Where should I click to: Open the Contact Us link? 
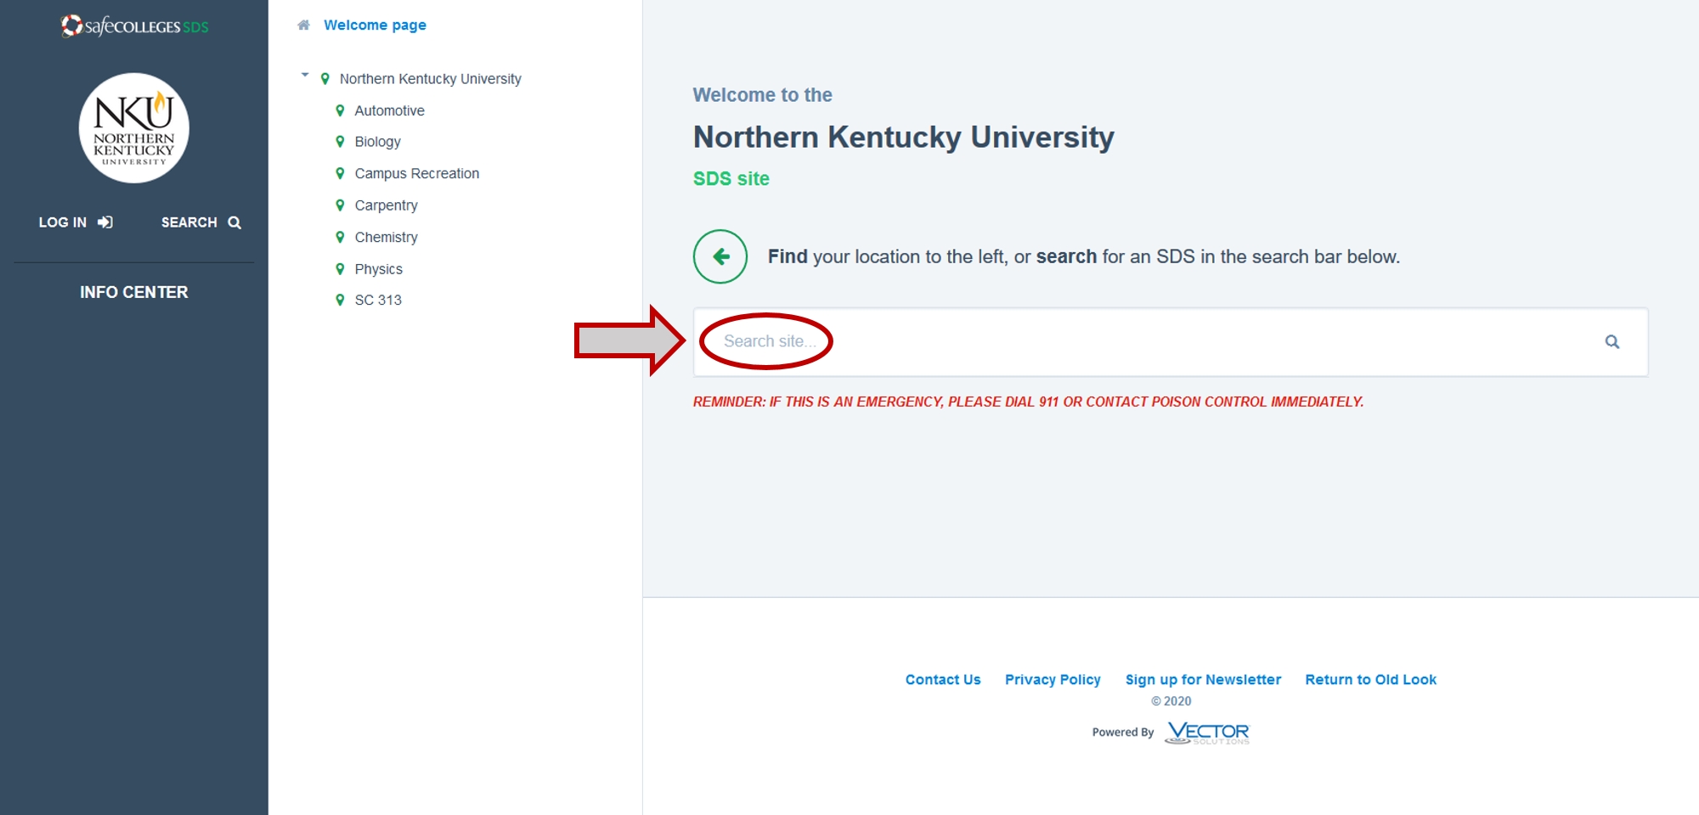tap(942, 679)
